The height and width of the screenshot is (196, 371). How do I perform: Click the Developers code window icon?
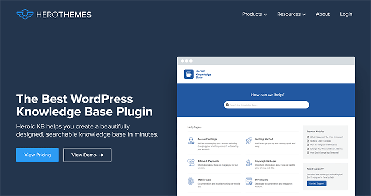249,181
